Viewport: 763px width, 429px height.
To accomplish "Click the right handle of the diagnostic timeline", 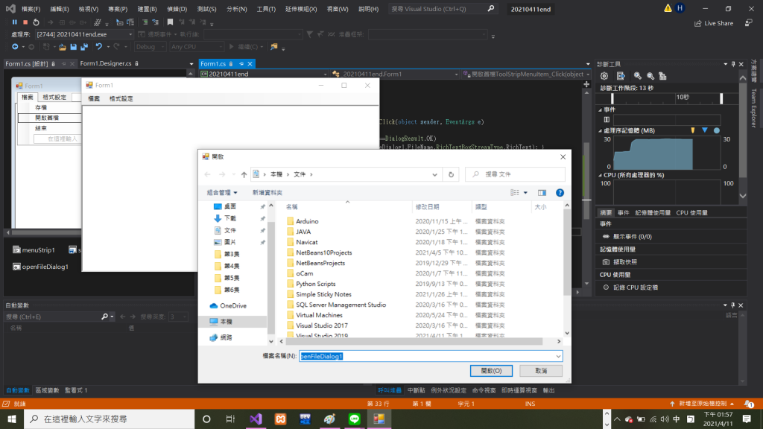I will (721, 98).
